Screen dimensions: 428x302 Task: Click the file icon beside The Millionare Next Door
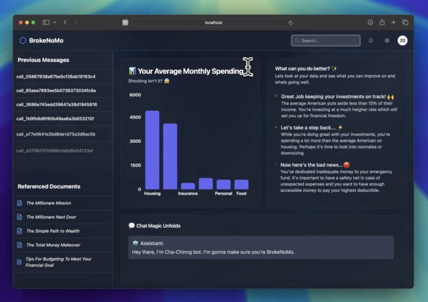tap(19, 217)
